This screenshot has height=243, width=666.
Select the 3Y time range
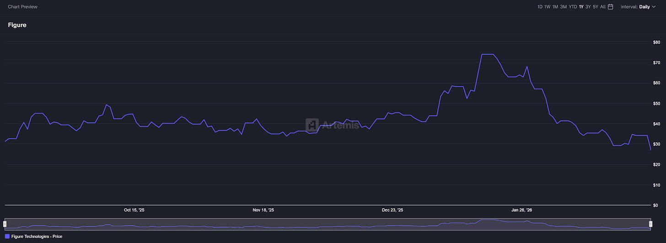588,7
